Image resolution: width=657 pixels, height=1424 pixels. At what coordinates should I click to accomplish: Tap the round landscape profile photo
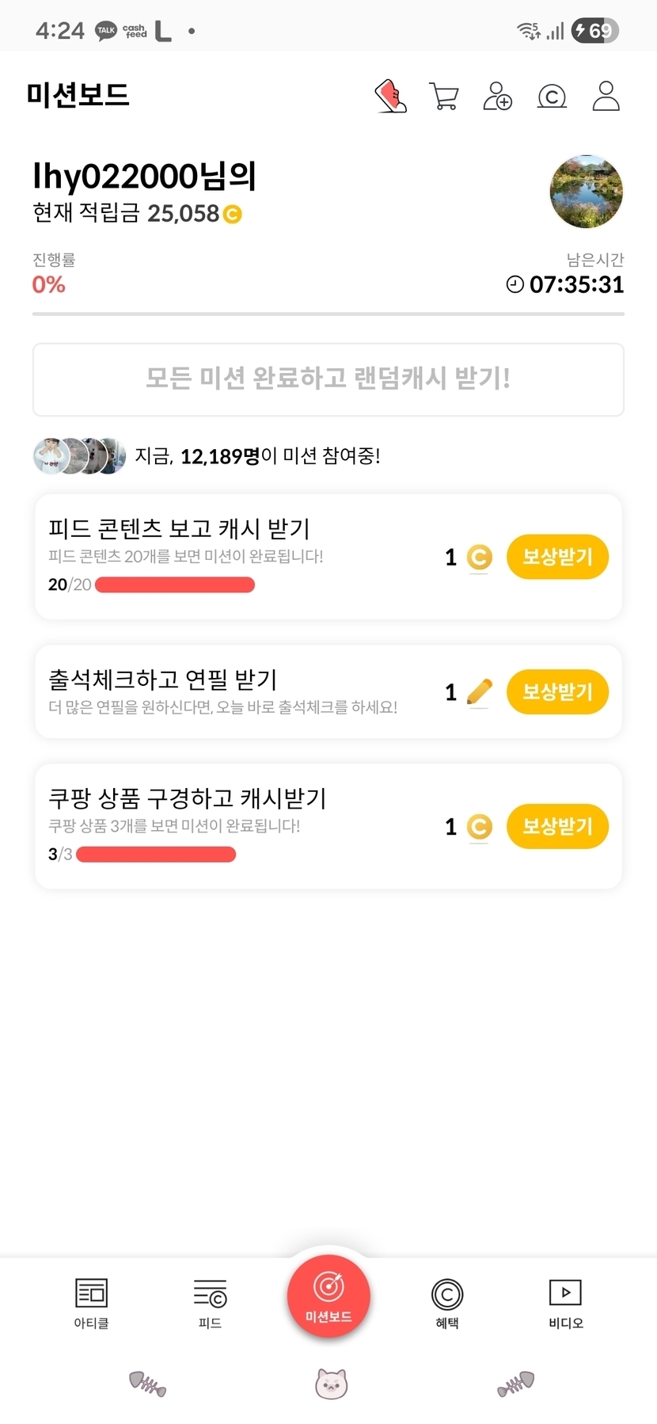click(x=587, y=192)
